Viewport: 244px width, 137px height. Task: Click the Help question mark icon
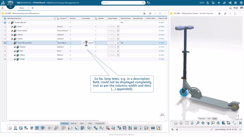pyautogui.click(x=241, y=3)
